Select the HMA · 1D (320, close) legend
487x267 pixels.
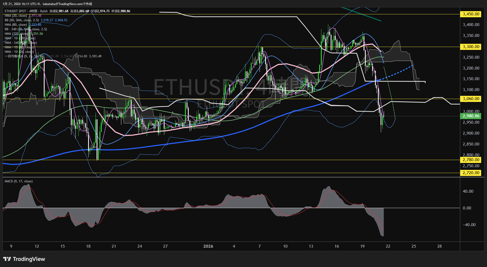[20, 38]
